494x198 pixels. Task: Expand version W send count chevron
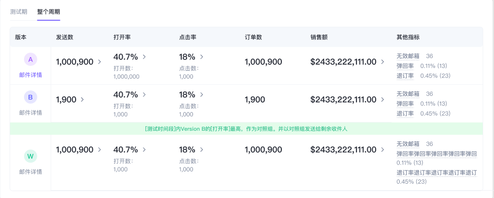100,150
